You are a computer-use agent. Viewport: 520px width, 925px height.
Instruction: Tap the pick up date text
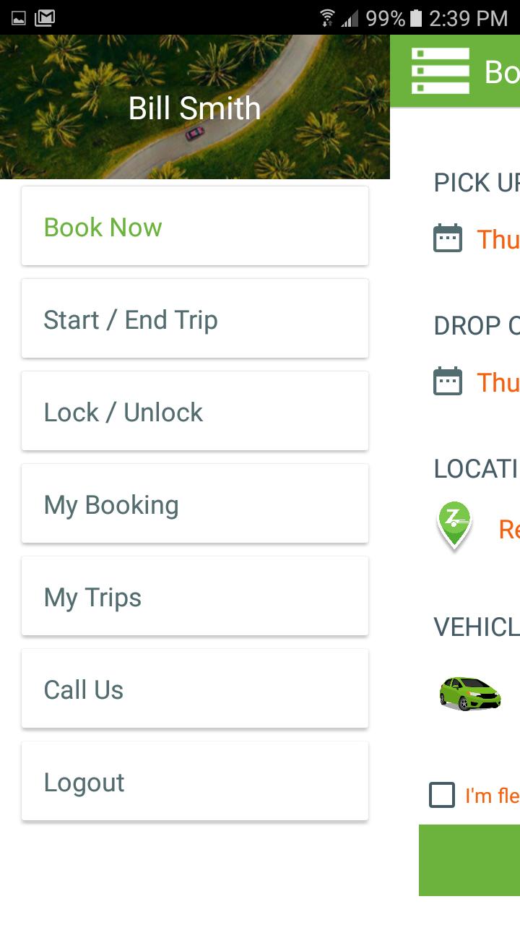(498, 239)
